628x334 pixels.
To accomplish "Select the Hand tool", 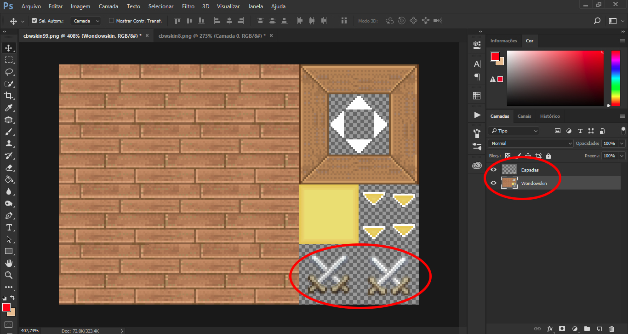I will (x=9, y=263).
